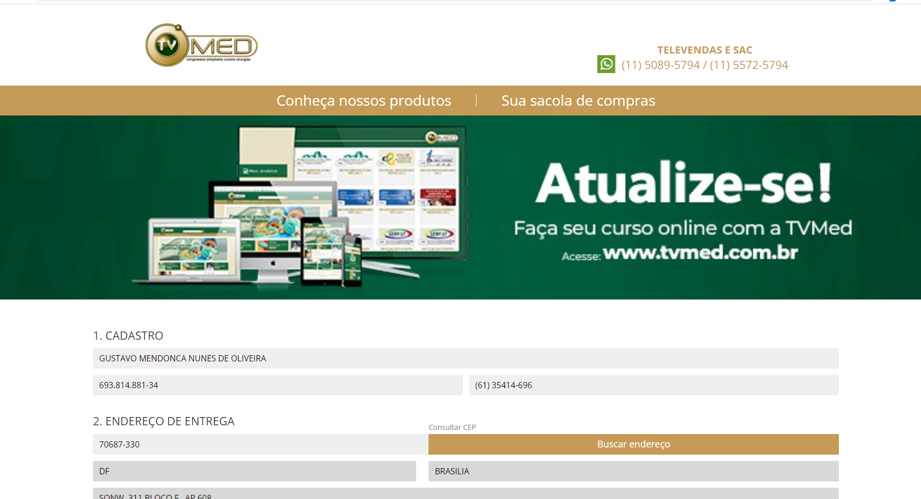Screen dimensions: 921x499
Task: Click the CPF field 693.814.881-34
Action: 277,385
